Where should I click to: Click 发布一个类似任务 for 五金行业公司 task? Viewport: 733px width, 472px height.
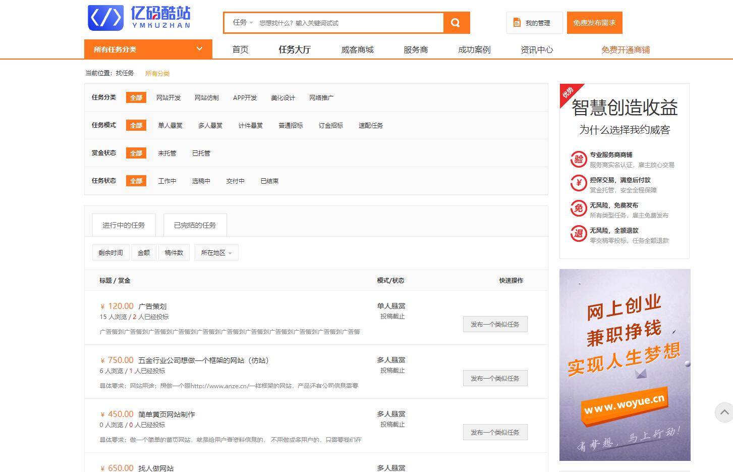pos(495,378)
